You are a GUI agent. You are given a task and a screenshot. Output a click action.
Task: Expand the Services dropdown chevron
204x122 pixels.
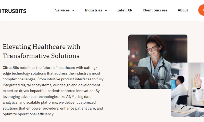click(x=73, y=10)
